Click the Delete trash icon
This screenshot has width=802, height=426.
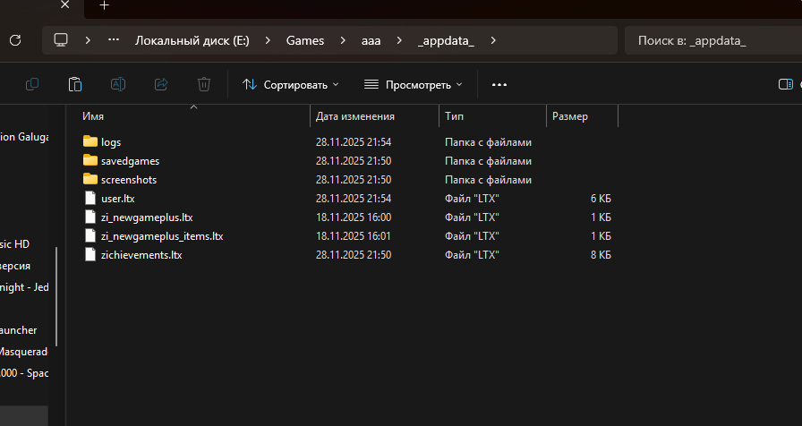point(204,84)
